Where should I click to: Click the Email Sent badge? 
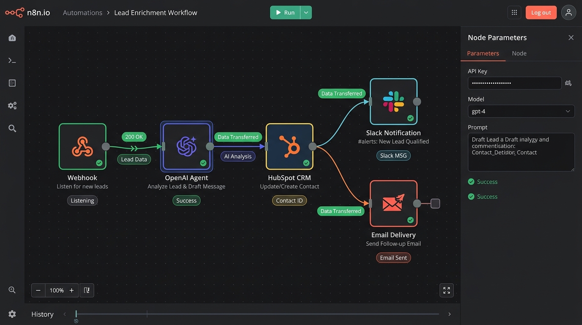coord(393,258)
